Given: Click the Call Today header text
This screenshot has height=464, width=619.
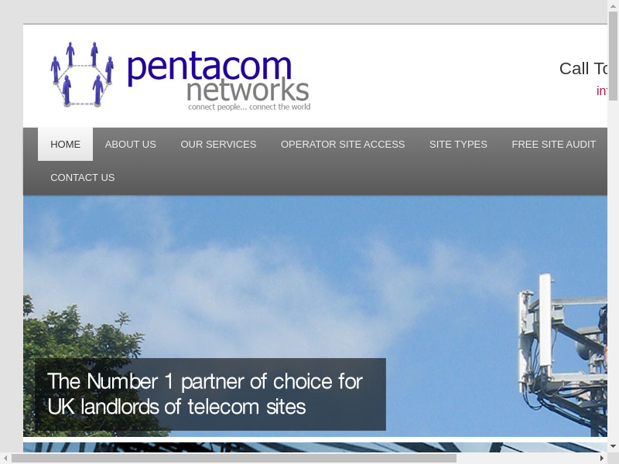Looking at the screenshot, I should 583,69.
